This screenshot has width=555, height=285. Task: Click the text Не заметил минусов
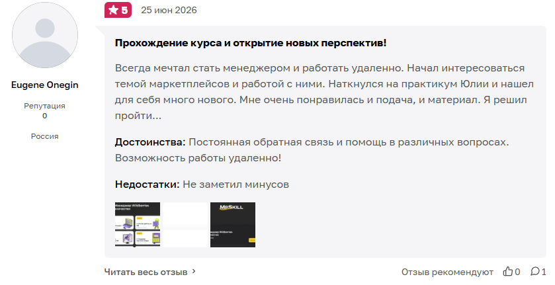point(235,184)
